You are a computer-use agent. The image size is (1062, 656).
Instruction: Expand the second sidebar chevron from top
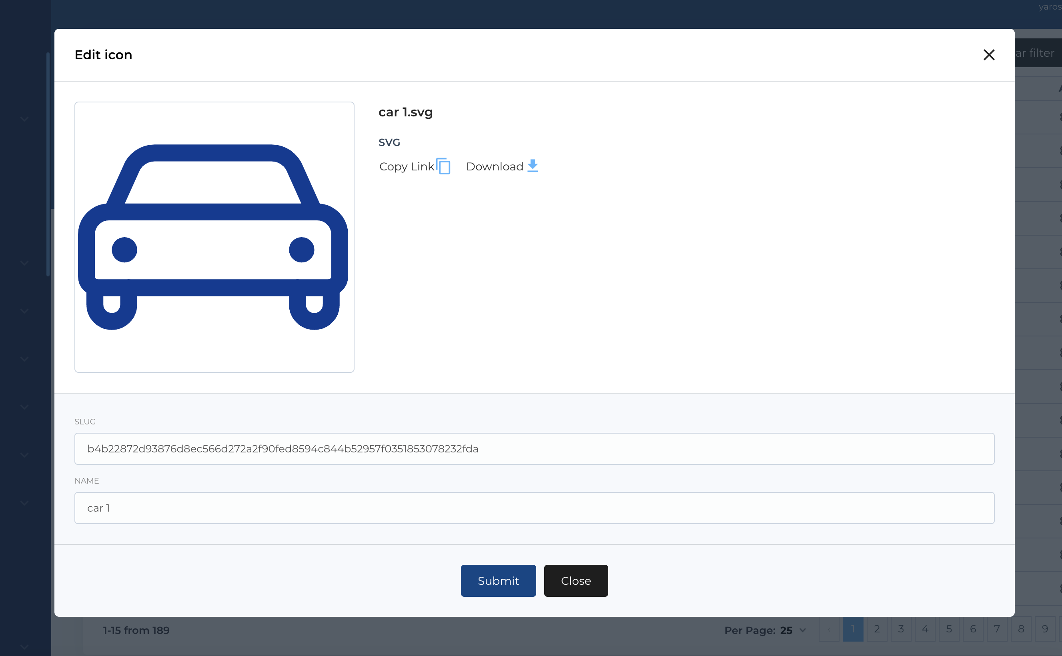(25, 262)
